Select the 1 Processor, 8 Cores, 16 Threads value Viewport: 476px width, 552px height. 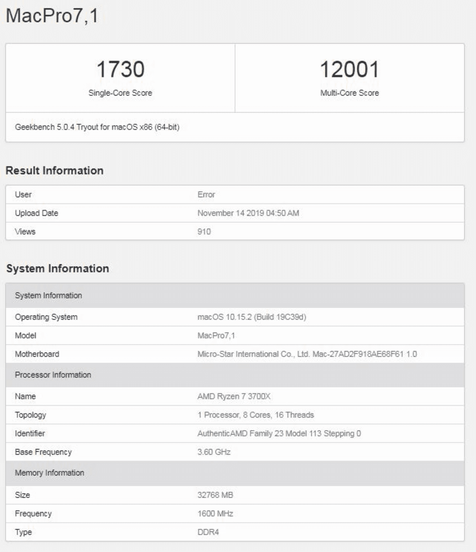point(256,415)
